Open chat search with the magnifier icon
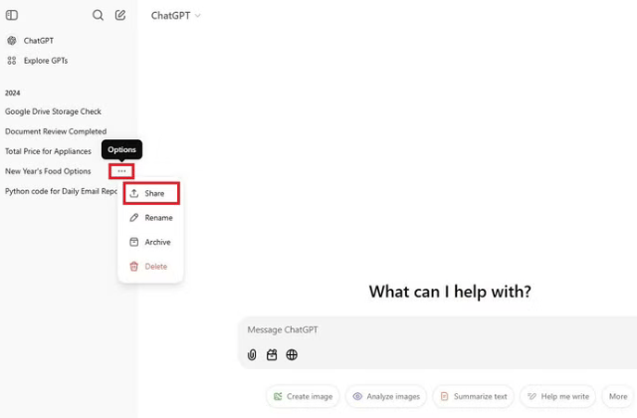The image size is (637, 418). click(x=98, y=15)
